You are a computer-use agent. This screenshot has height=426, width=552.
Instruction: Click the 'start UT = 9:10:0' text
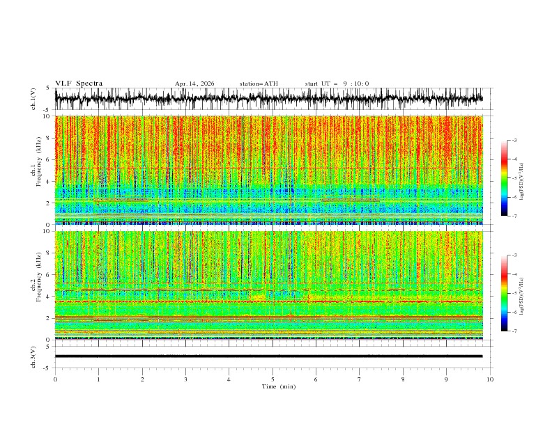pyautogui.click(x=337, y=84)
